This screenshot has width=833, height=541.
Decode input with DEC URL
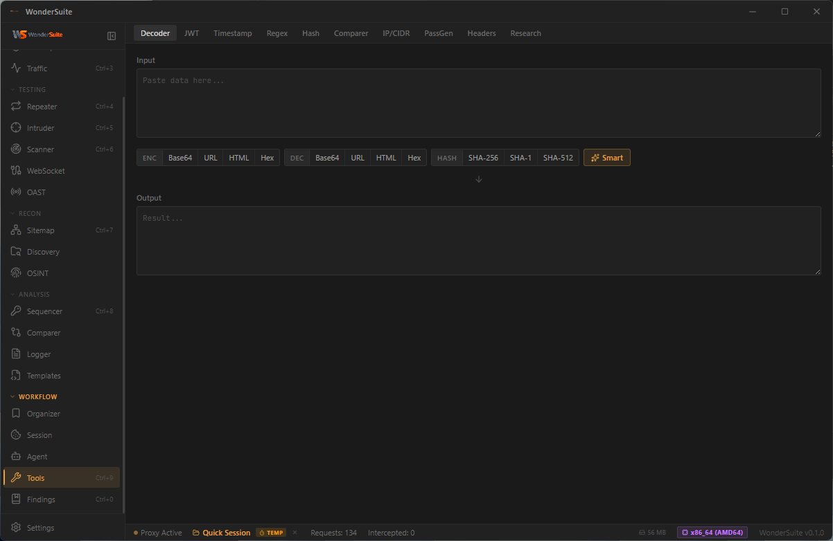[x=358, y=158]
